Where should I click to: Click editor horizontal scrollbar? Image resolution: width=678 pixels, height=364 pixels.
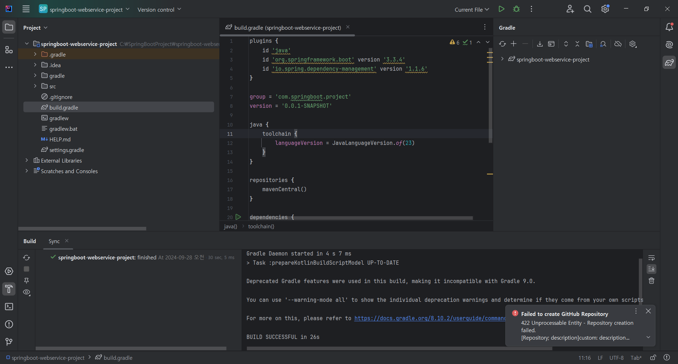pyautogui.click(x=361, y=218)
